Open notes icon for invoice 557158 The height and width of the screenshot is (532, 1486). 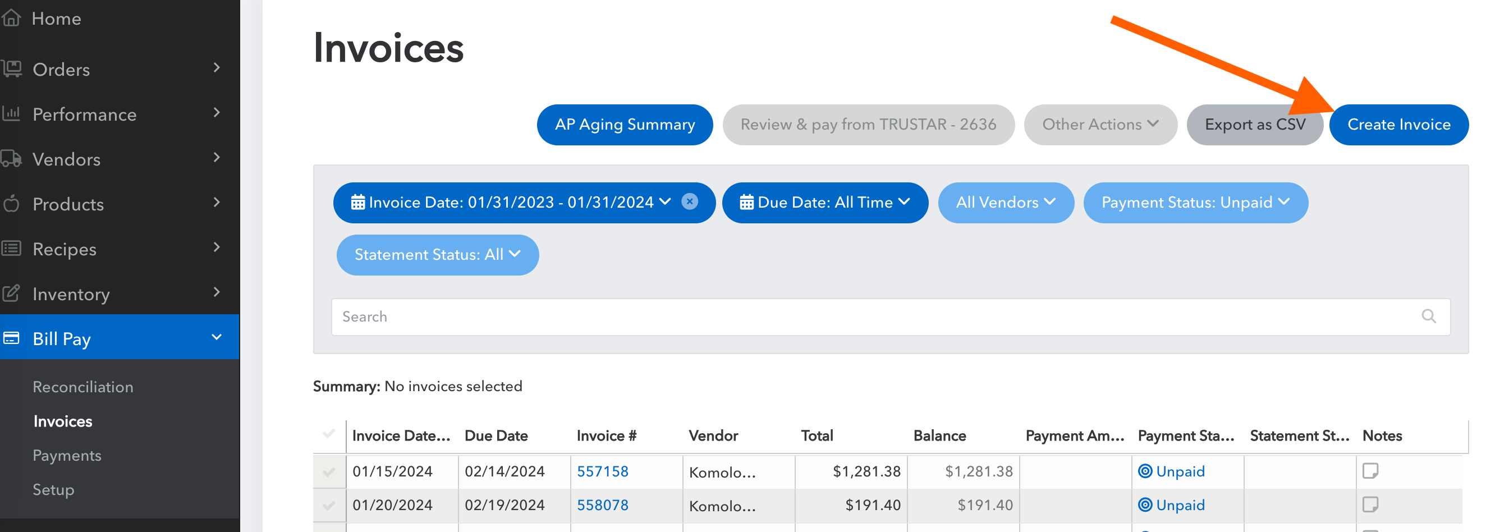click(1370, 471)
